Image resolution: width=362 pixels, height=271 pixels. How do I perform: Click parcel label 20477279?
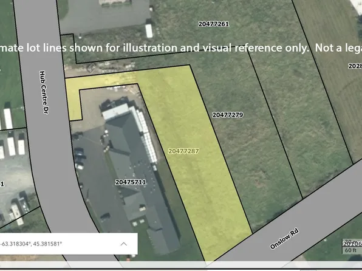click(228, 115)
